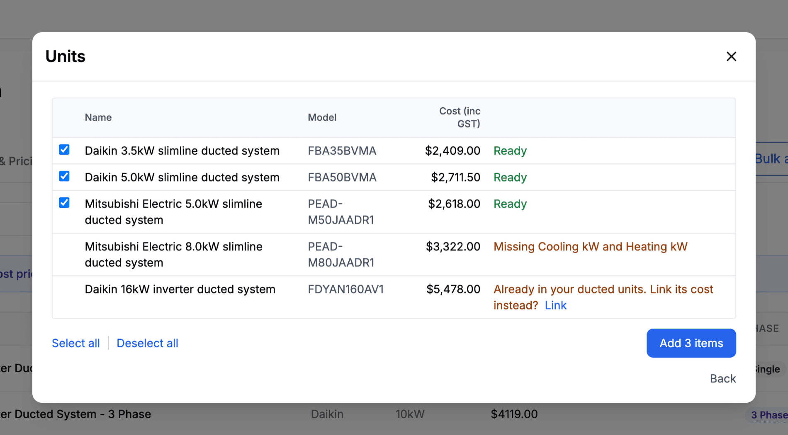Click the Name column header
788x435 pixels.
point(98,118)
